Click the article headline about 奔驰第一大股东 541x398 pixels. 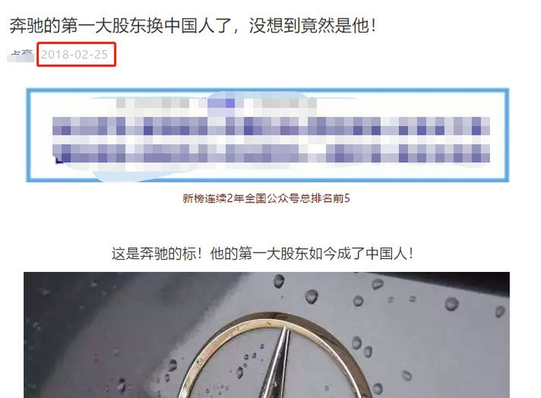192,26
